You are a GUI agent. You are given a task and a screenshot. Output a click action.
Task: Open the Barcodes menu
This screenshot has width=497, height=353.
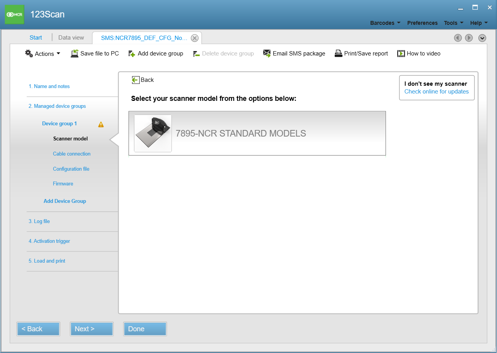[x=385, y=23]
